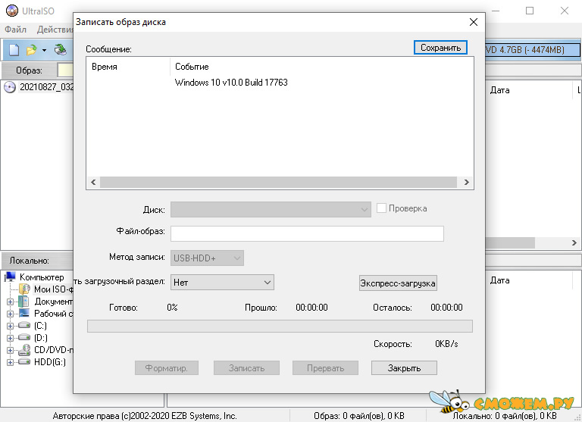
Task: Click the Время column header
Action: coord(128,67)
